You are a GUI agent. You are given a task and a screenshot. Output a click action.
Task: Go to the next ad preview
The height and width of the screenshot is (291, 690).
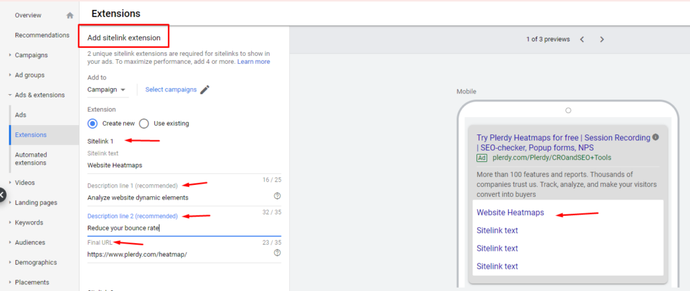pyautogui.click(x=602, y=40)
